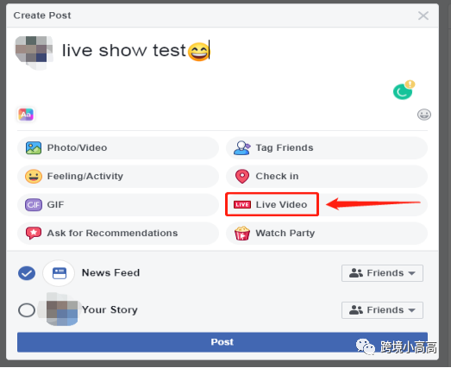Select the Your Story radio button

pos(27,310)
